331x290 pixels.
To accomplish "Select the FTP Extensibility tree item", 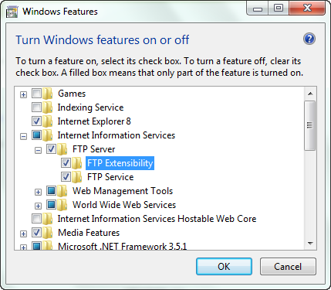I will pos(120,163).
